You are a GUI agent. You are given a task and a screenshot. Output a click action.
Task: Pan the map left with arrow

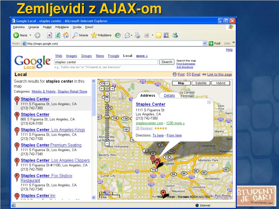[x=102, y=88]
